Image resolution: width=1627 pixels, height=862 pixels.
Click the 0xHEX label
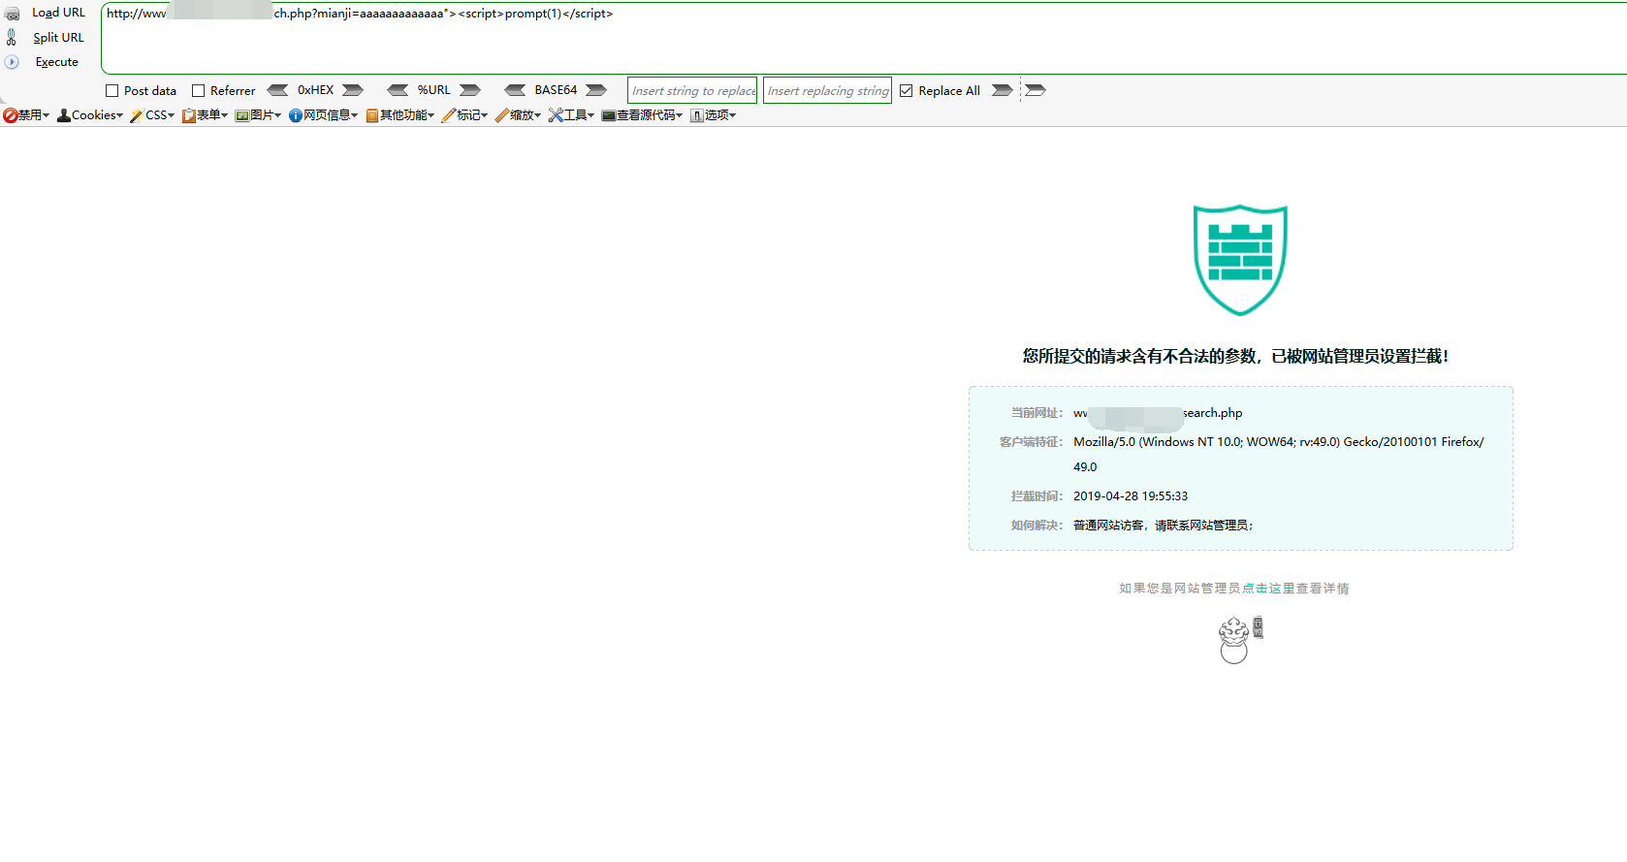pos(315,90)
